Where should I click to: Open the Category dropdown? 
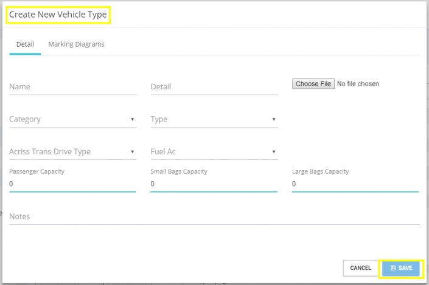(72, 119)
